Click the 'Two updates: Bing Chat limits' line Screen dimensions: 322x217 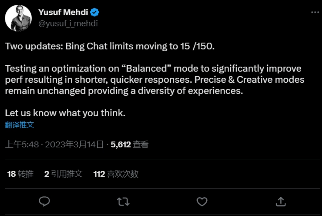coord(110,46)
